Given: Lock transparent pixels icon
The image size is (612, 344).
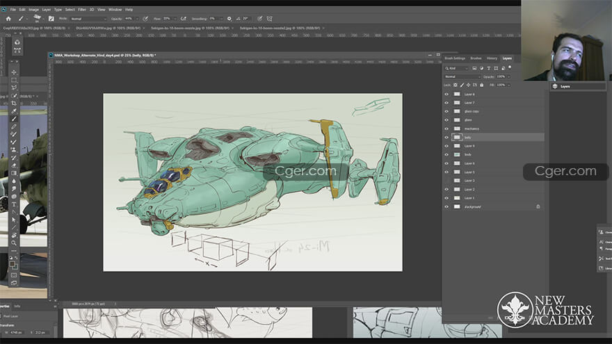Looking at the screenshot, I should point(455,85).
